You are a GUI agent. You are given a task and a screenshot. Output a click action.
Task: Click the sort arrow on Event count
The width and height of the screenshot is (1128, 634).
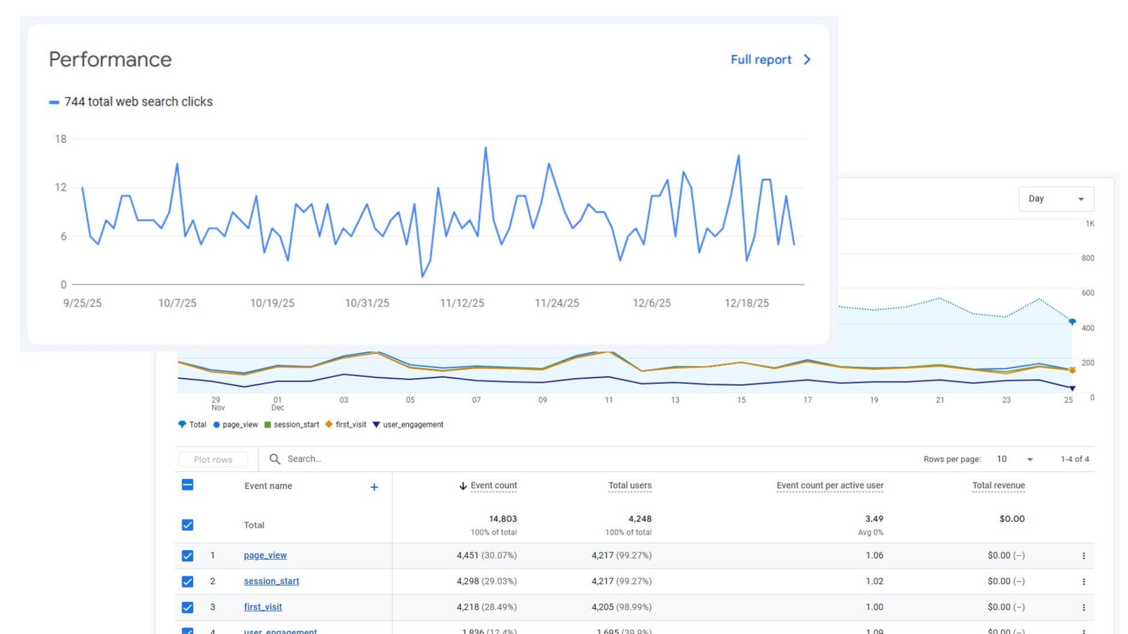click(x=462, y=485)
